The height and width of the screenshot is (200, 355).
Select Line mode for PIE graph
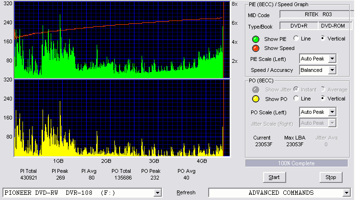coord(296,38)
